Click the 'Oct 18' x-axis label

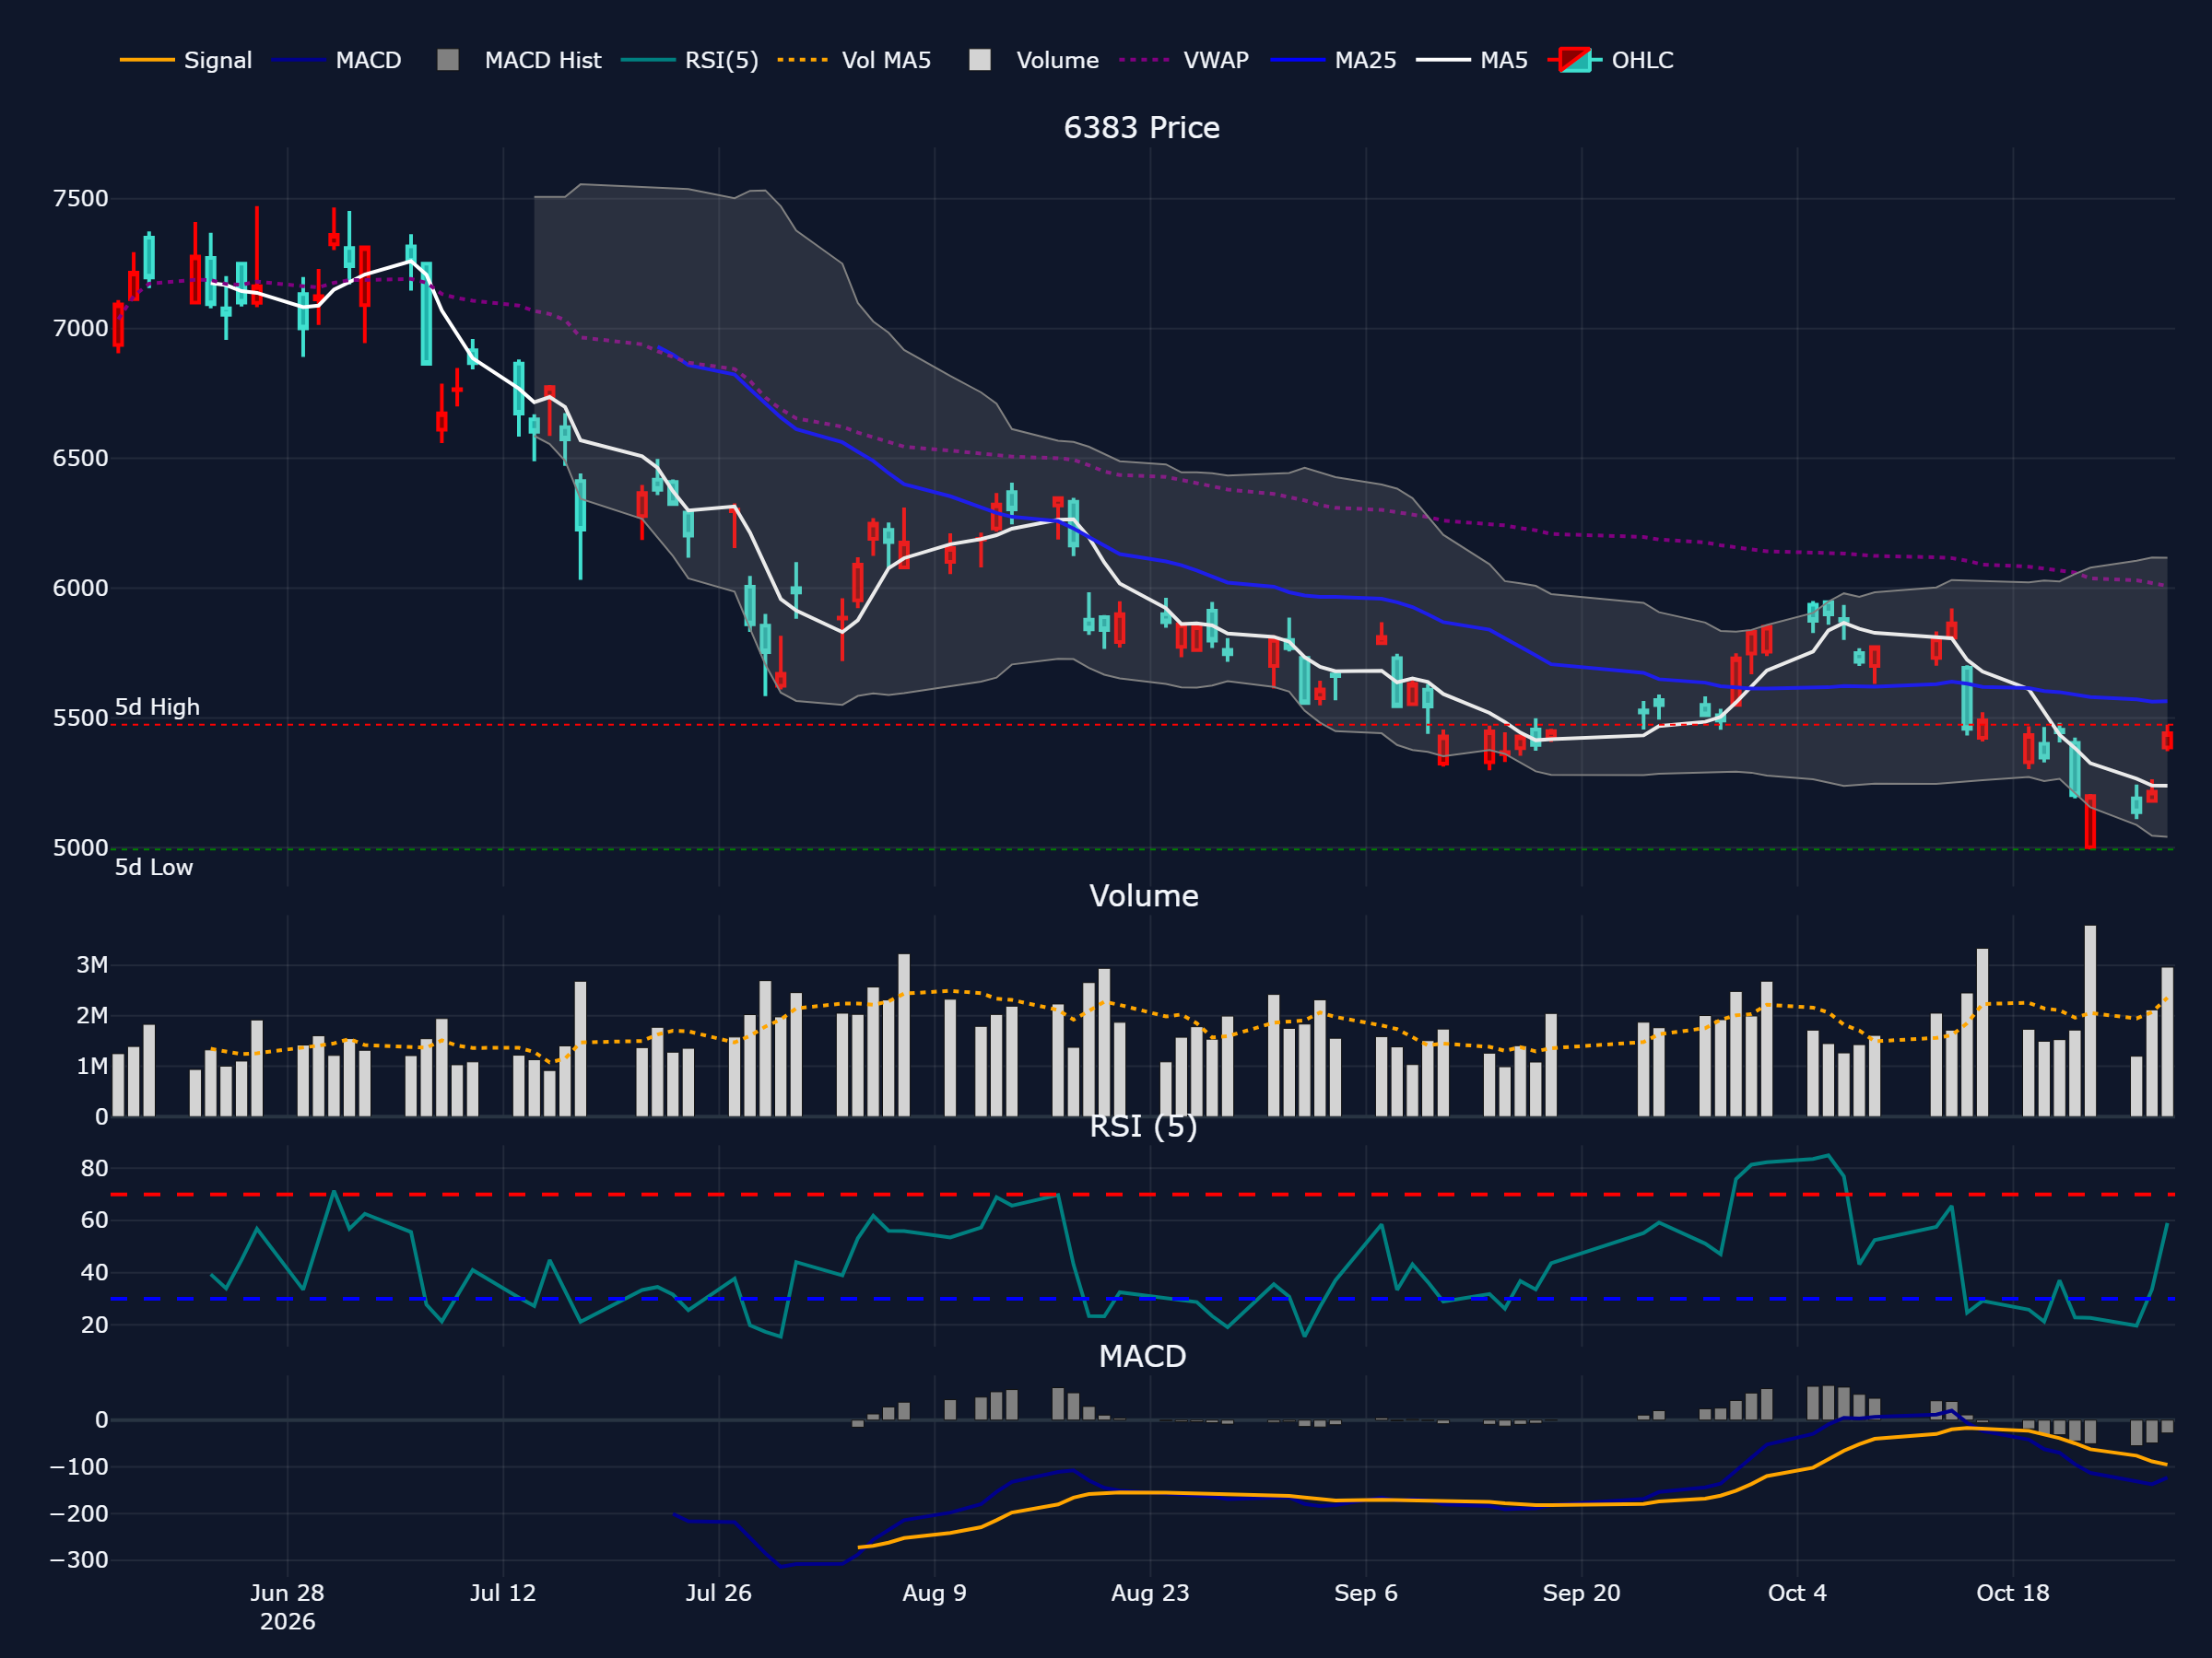point(2013,1593)
